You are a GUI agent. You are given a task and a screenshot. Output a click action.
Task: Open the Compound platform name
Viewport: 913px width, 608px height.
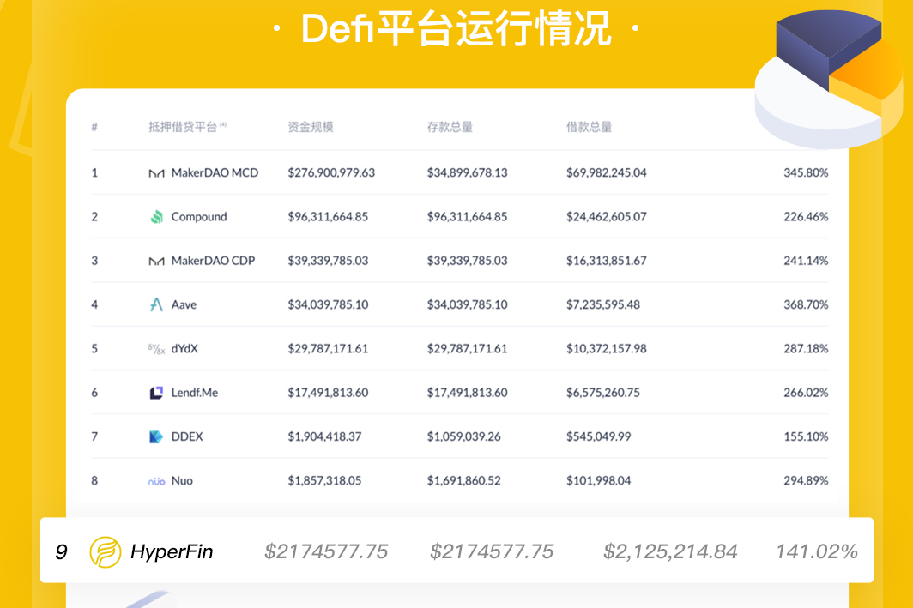199,216
